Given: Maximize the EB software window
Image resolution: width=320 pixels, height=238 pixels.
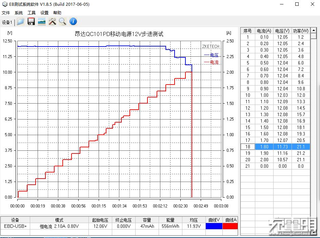Looking at the screenshot, I should point(297,4).
